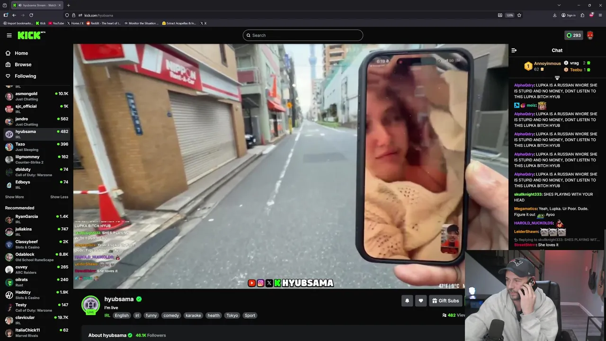Screen dimensions: 606x341
Task: Open the Kick bookmark in bookmarks bar
Action: (41, 23)
